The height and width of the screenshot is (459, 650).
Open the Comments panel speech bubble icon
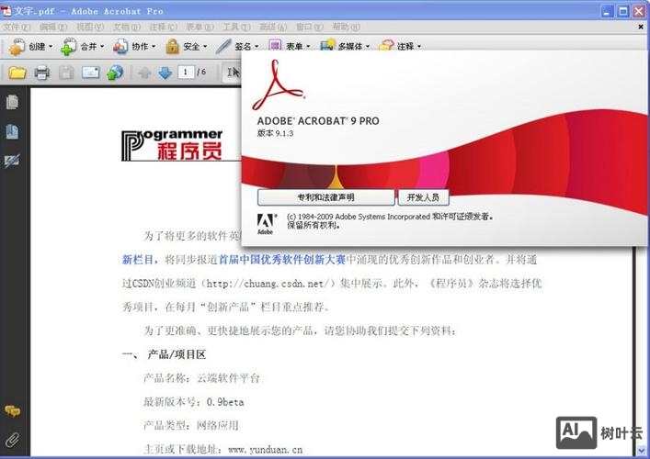click(x=13, y=410)
